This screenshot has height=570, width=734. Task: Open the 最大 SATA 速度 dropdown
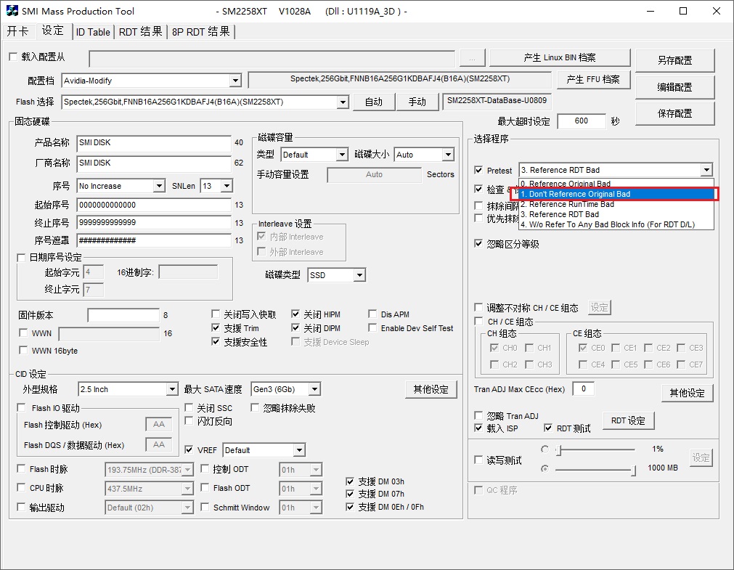(314, 390)
